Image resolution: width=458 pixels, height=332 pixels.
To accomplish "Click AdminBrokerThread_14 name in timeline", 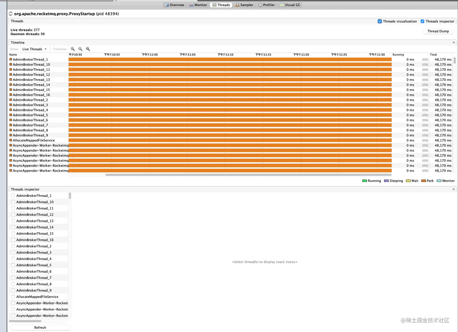I will (x=31, y=85).
